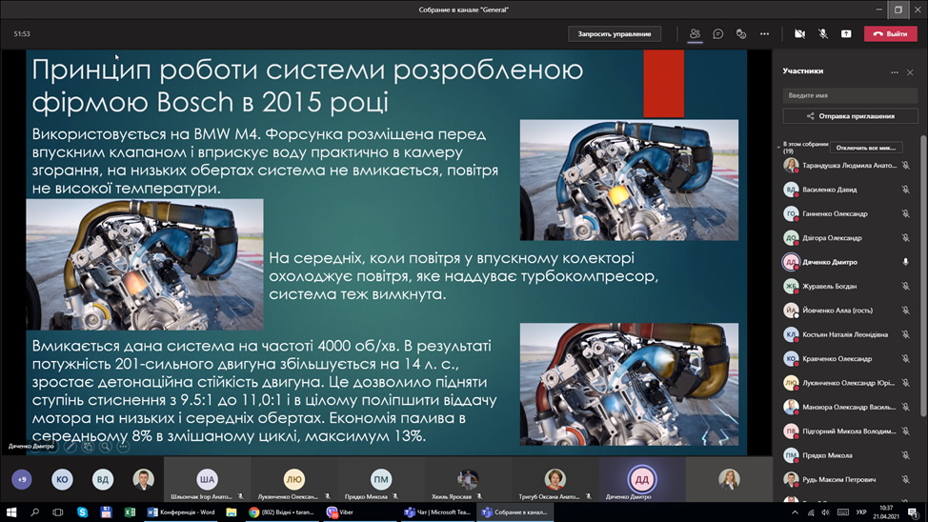Click Прядко Микола ПМ tile
Viewport: 928px width, 522px height.
380,479
